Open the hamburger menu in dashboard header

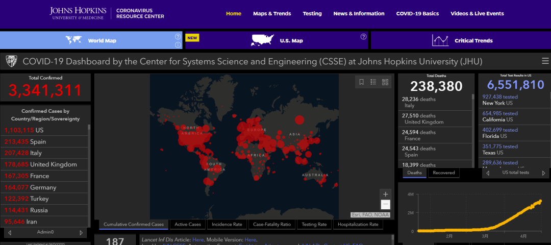tap(545, 61)
